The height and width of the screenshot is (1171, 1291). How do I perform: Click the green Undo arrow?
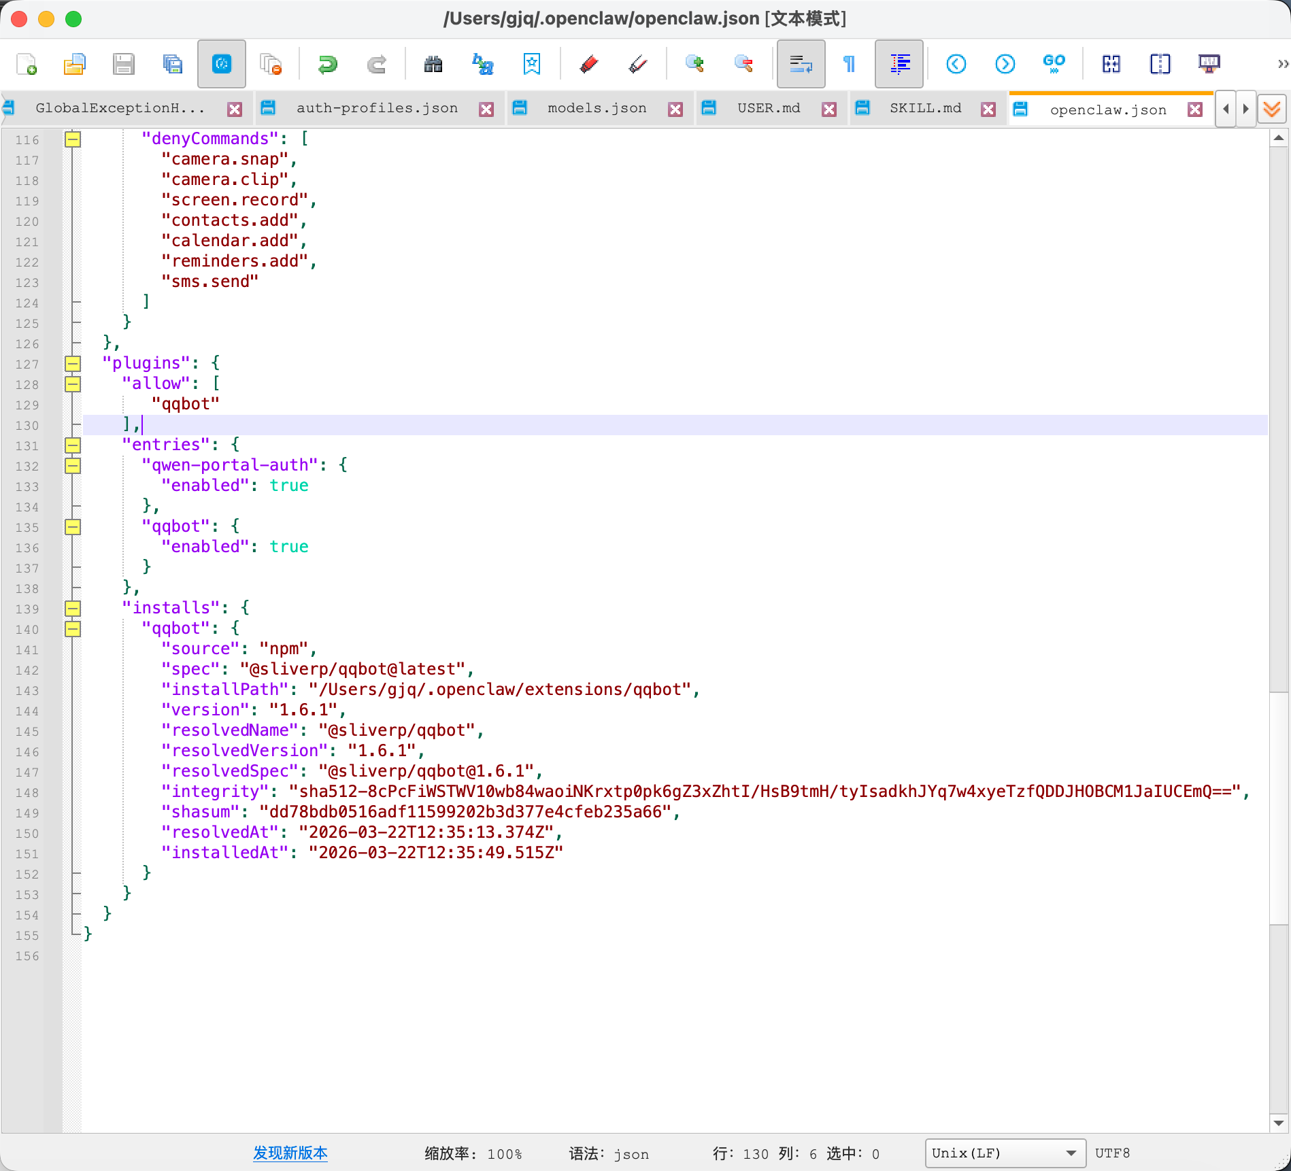(x=327, y=64)
